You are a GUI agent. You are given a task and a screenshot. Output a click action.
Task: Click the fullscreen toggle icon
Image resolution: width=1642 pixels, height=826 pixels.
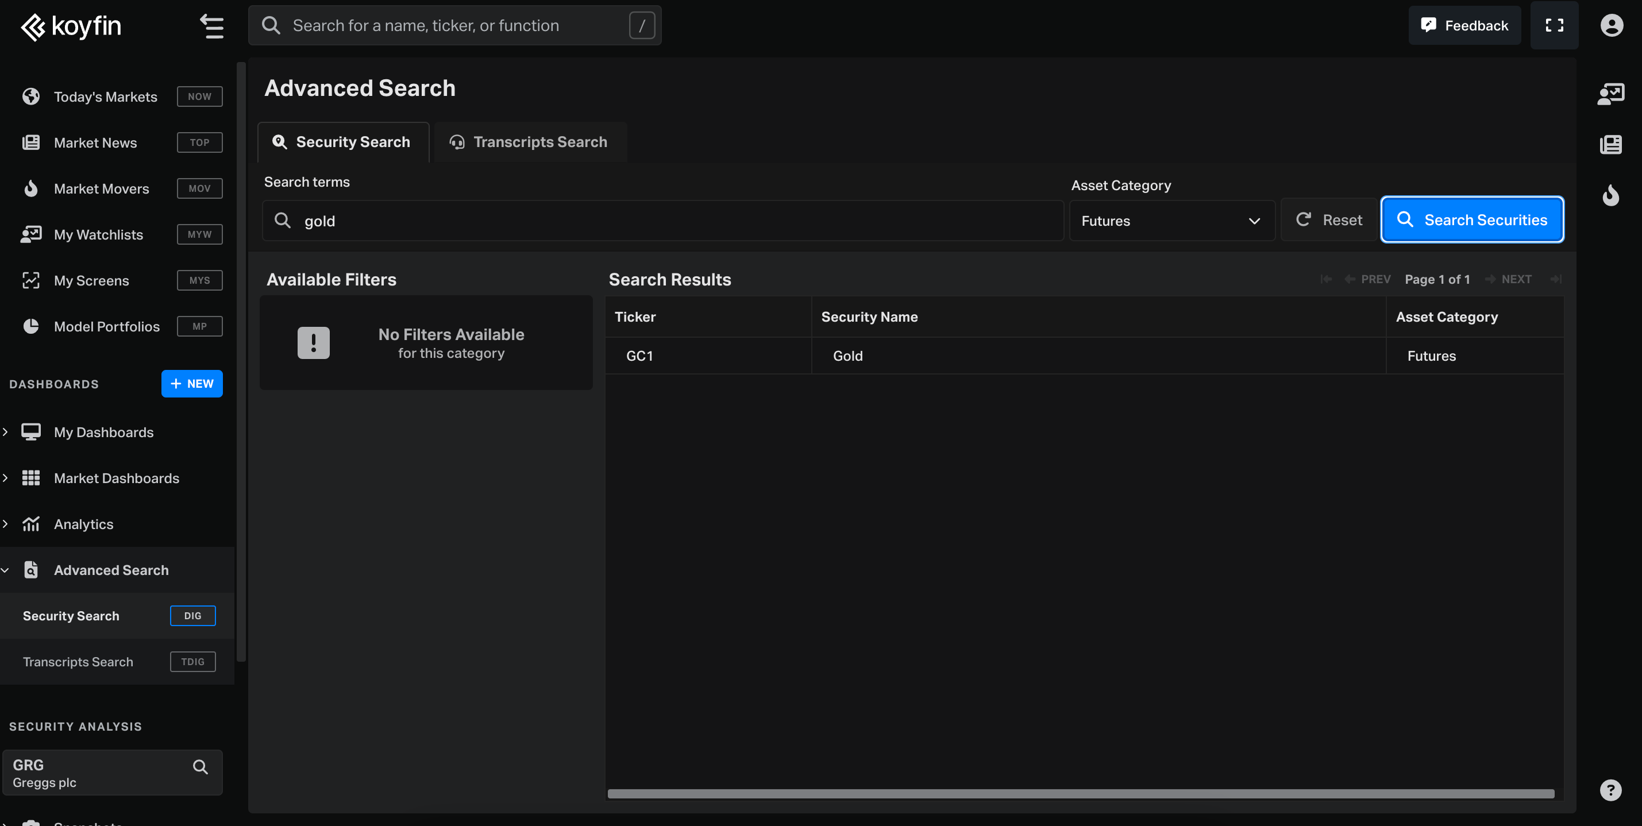[x=1554, y=25]
